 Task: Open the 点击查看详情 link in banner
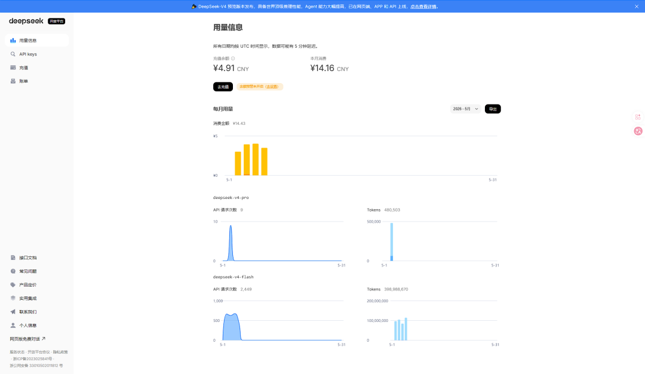tap(423, 7)
